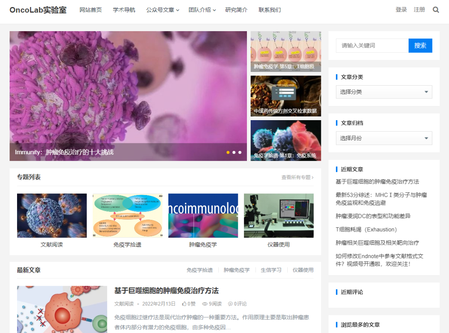
Task: Open the 仪器使用 topic thumbnail
Action: tap(279, 216)
